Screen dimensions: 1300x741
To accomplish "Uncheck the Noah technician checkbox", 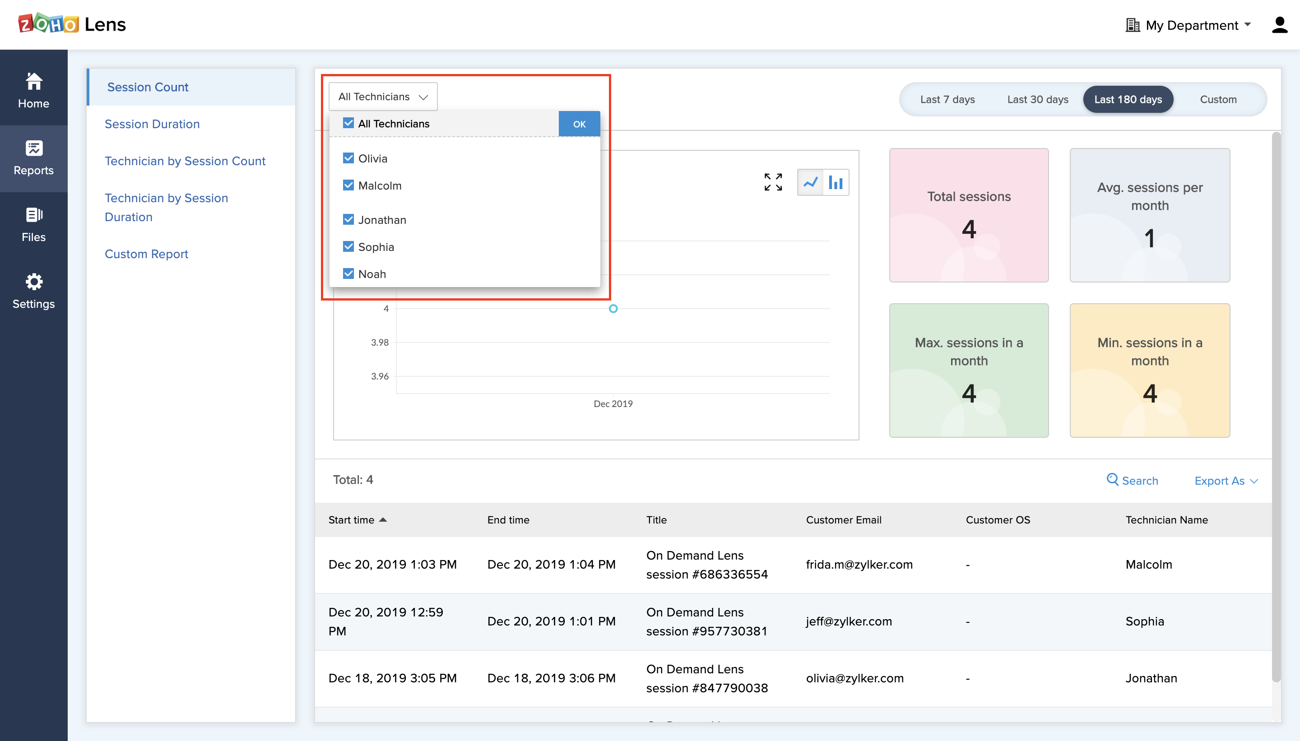I will [348, 274].
